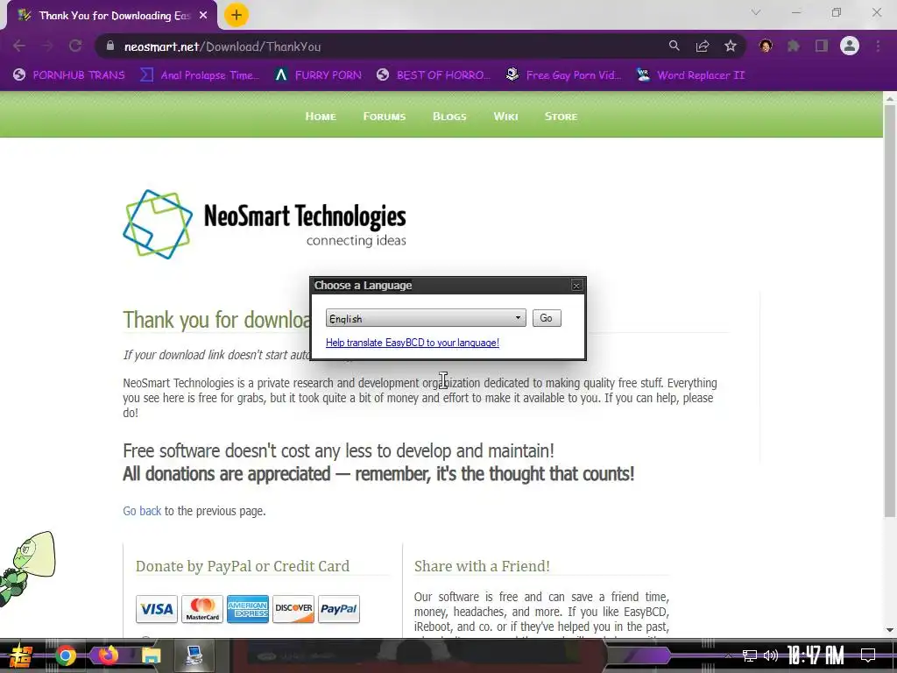Reload the page with the refresh icon
The height and width of the screenshot is (673, 897).
click(x=75, y=46)
